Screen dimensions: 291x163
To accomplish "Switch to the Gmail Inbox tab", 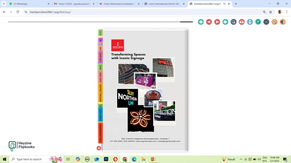I will [x=74, y=4].
